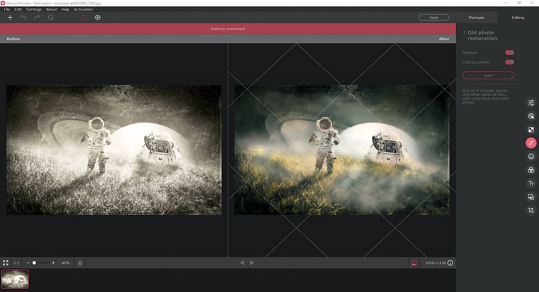Viewport: 539px width, 292px height.
Task: Open the File menu
Action: click(x=7, y=9)
